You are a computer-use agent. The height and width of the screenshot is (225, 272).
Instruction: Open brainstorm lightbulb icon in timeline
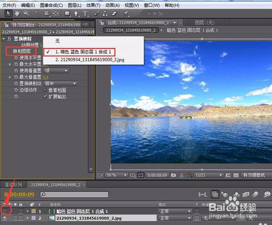267,194
